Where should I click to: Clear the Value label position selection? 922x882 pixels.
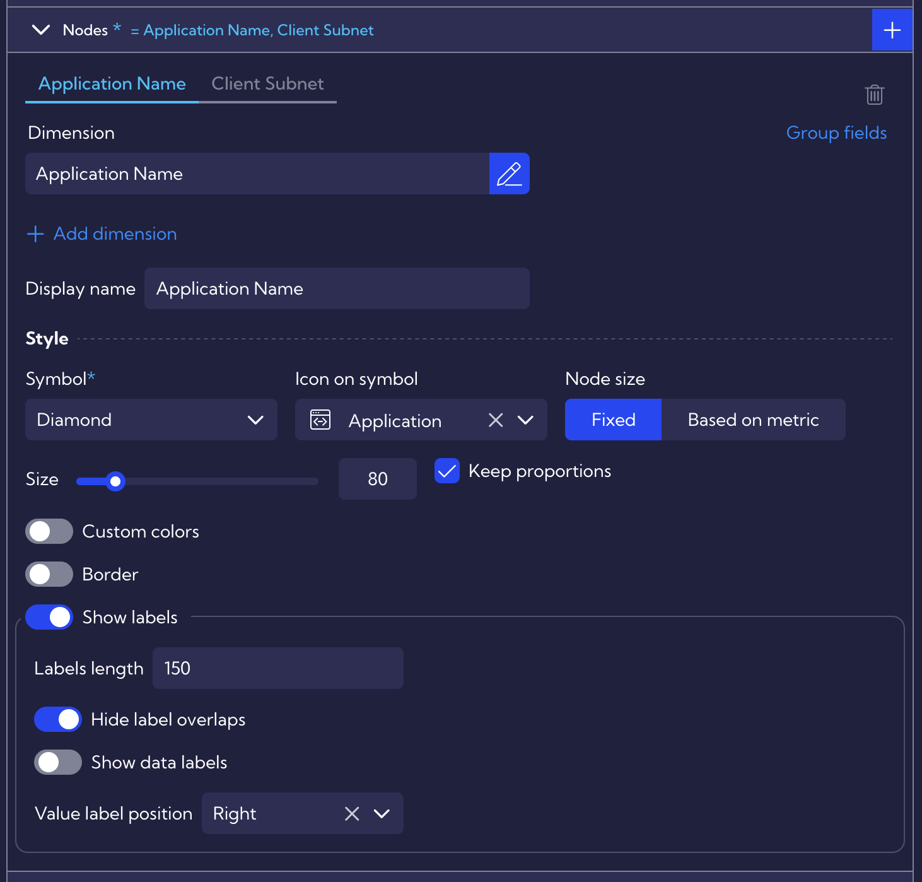pos(352,814)
